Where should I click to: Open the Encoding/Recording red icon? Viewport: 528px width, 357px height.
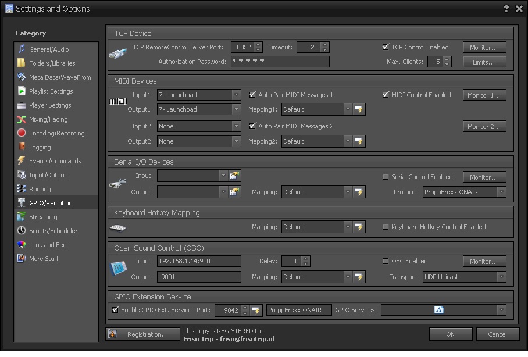pyautogui.click(x=21, y=133)
